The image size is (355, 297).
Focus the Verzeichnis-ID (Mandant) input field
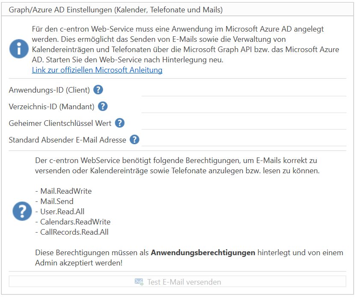coord(243,107)
